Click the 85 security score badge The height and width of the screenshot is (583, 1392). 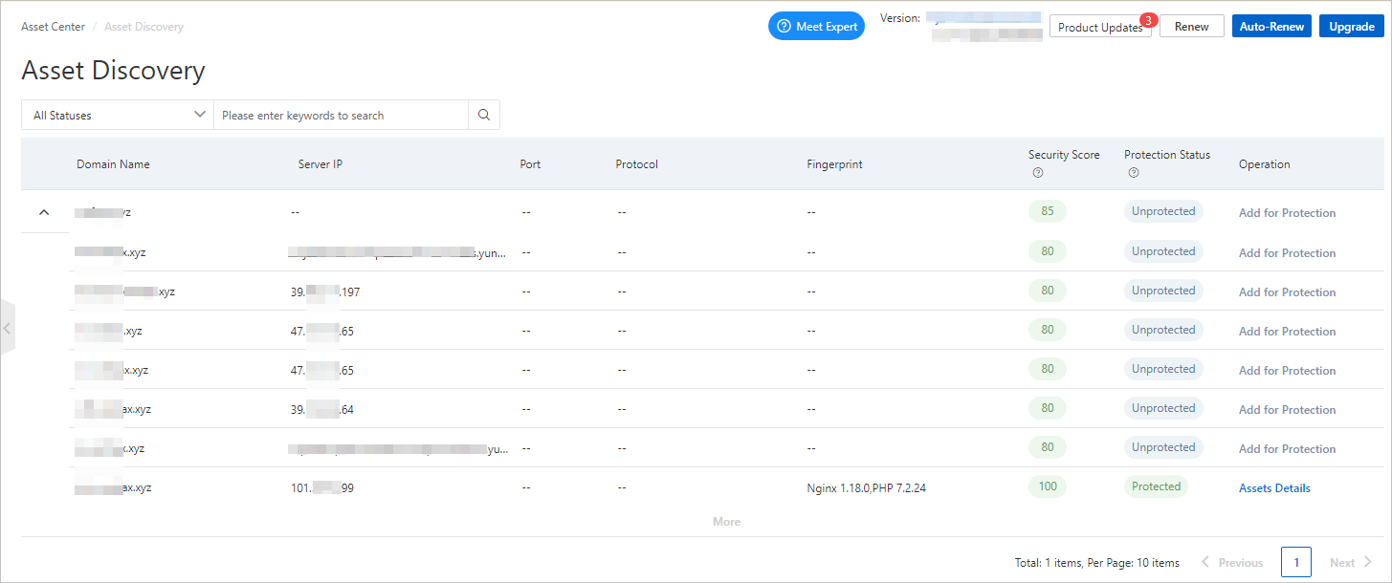[1048, 211]
